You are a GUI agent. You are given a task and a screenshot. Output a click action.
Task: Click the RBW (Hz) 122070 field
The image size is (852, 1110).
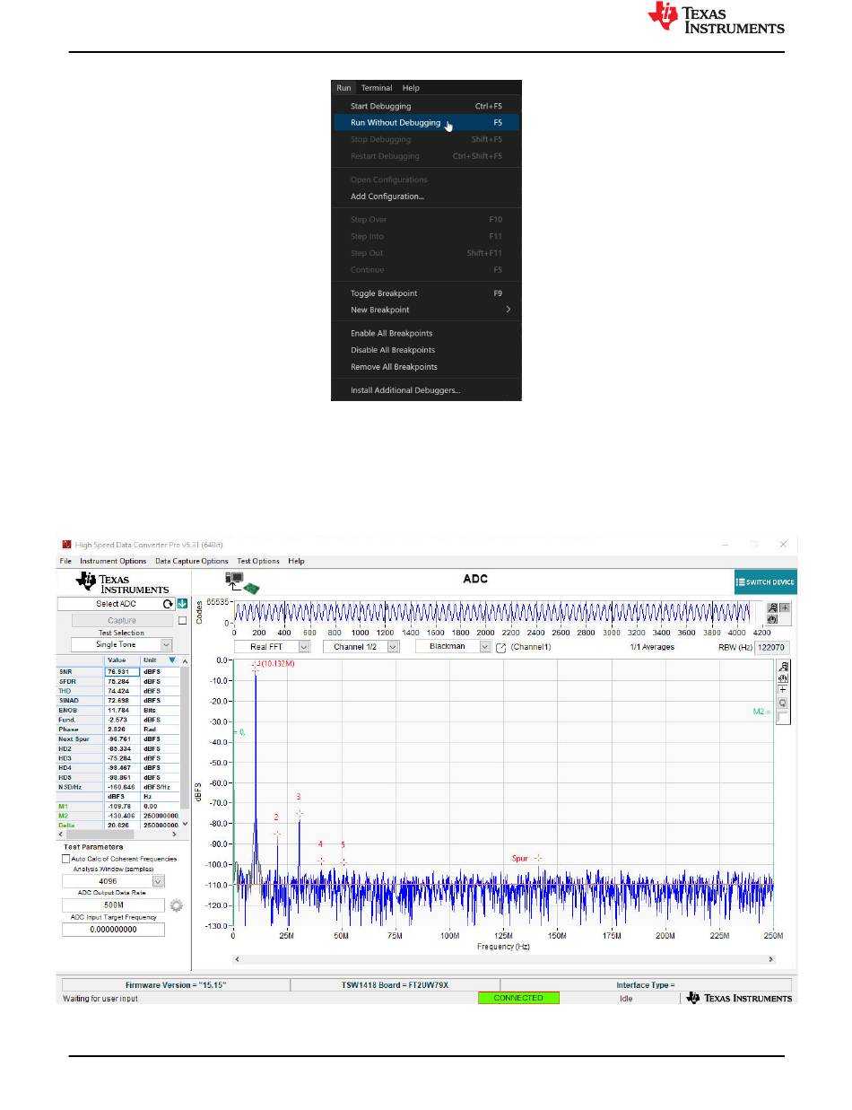[x=772, y=646]
